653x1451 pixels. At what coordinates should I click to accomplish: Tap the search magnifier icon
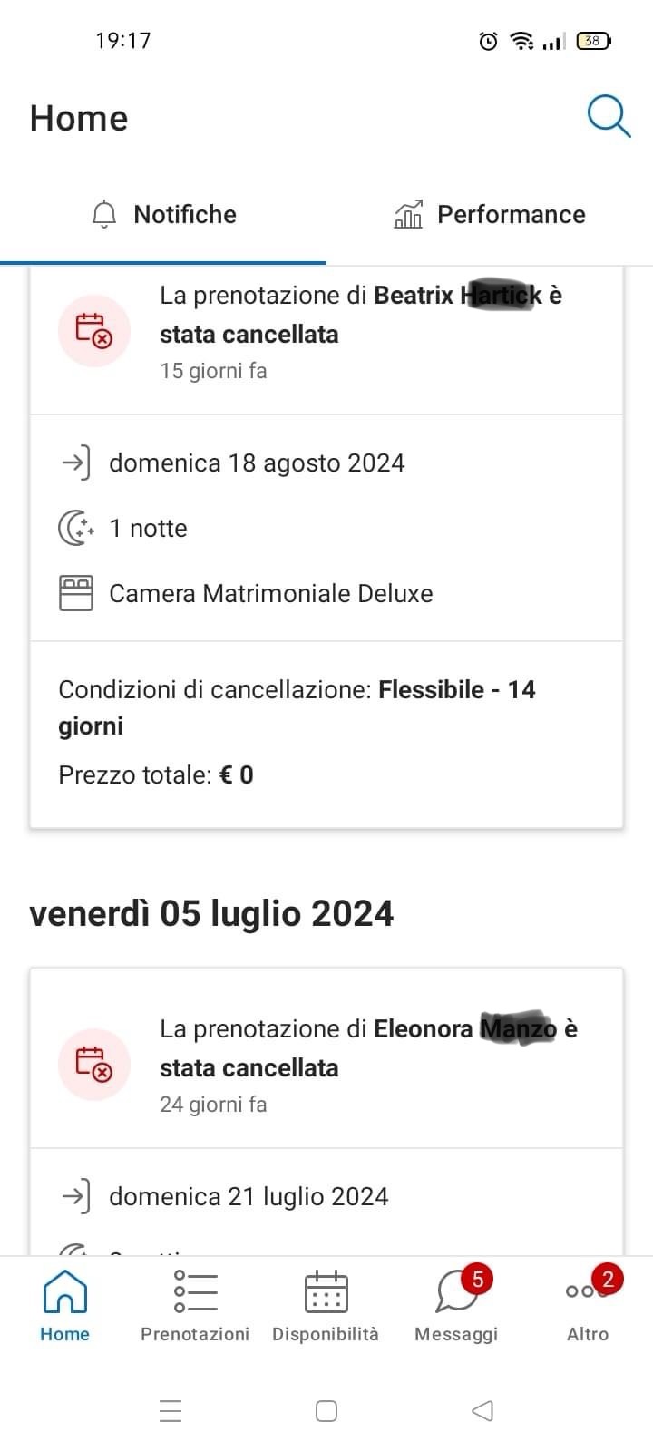coord(608,117)
